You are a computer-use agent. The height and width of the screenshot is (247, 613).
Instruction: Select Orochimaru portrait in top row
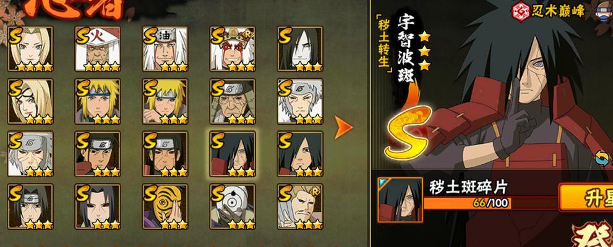click(300, 49)
